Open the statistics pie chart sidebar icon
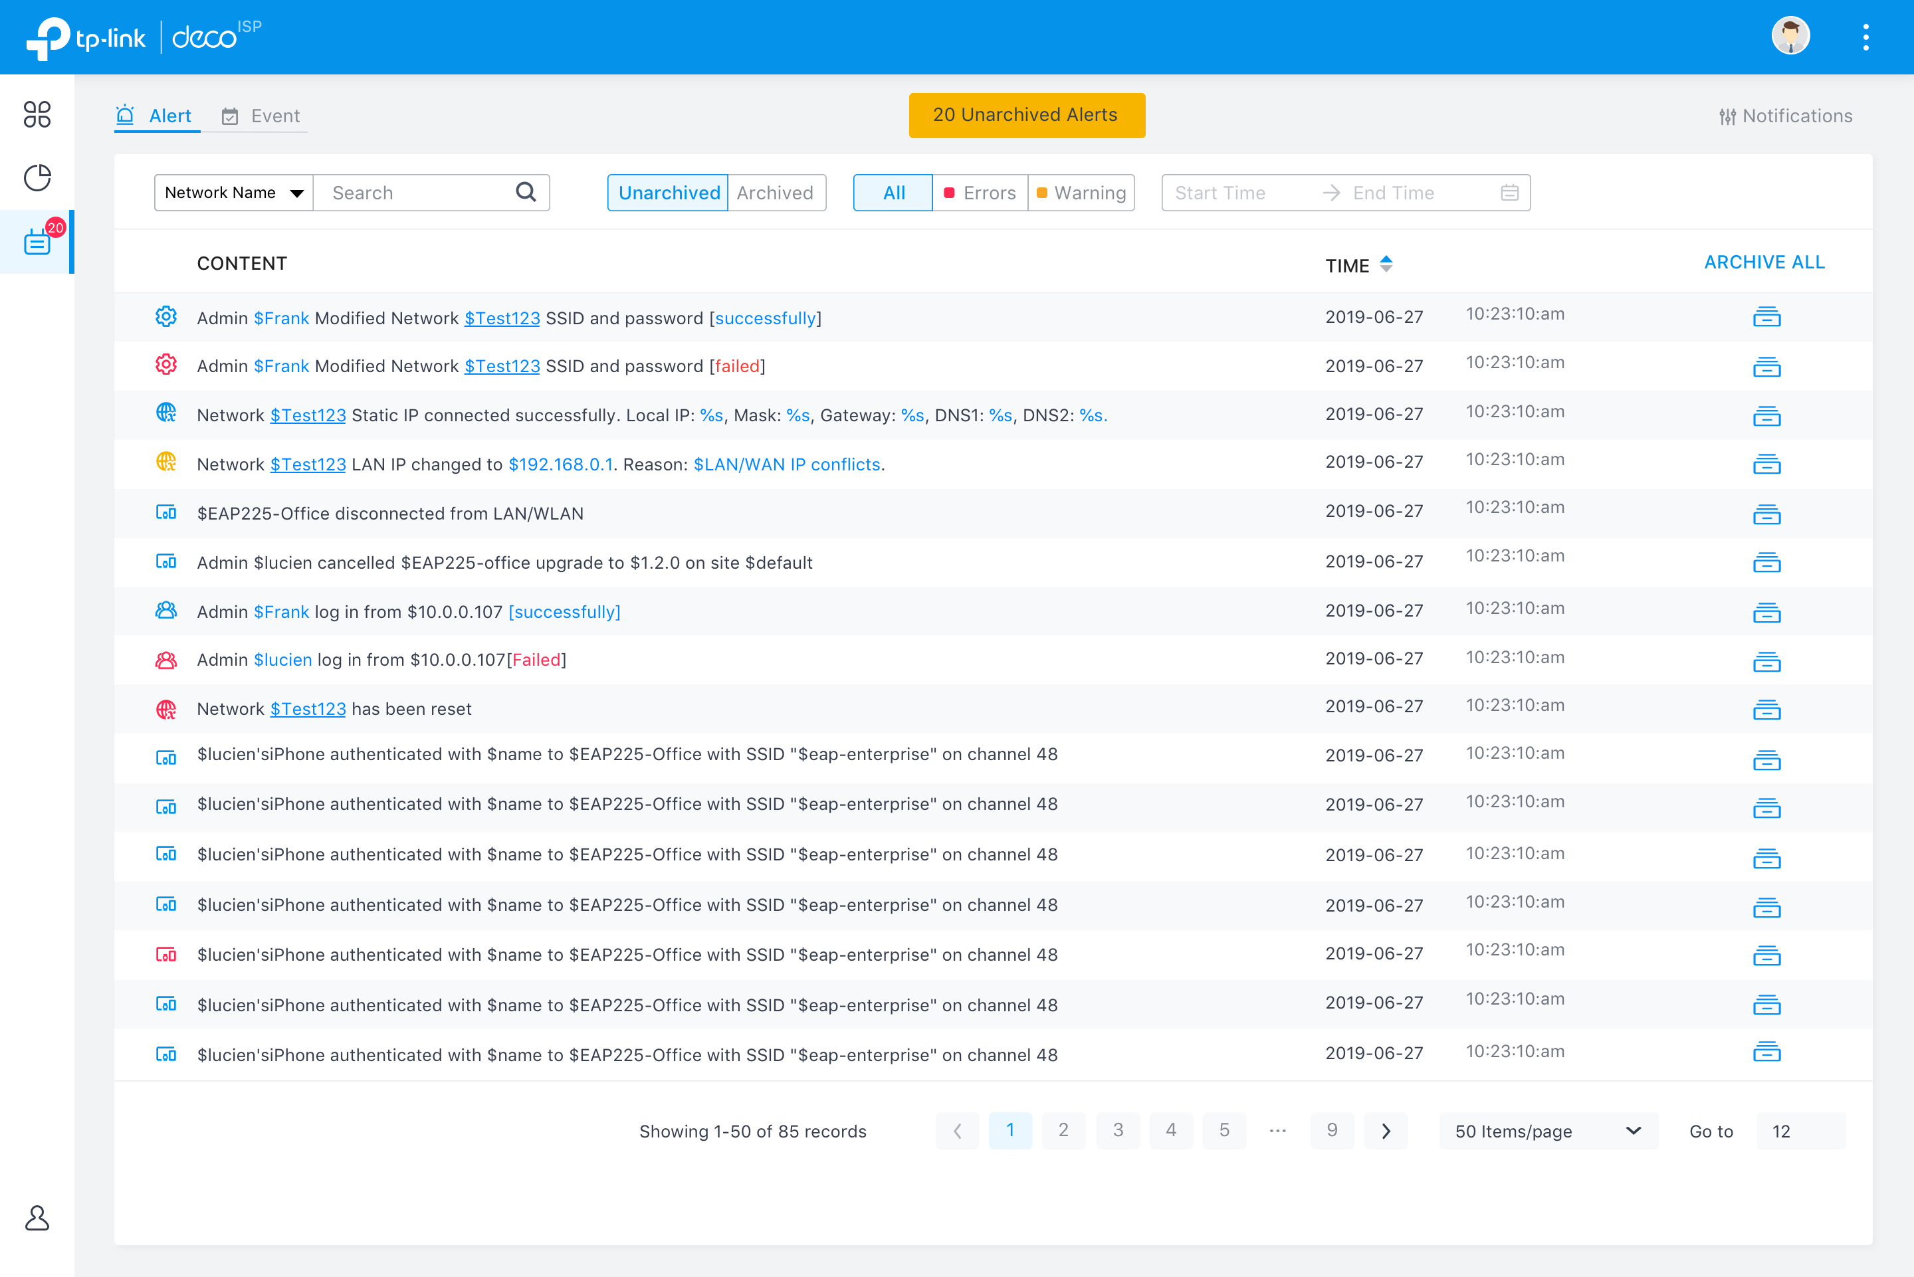Screen dimensions: 1914x1277 (x=37, y=177)
